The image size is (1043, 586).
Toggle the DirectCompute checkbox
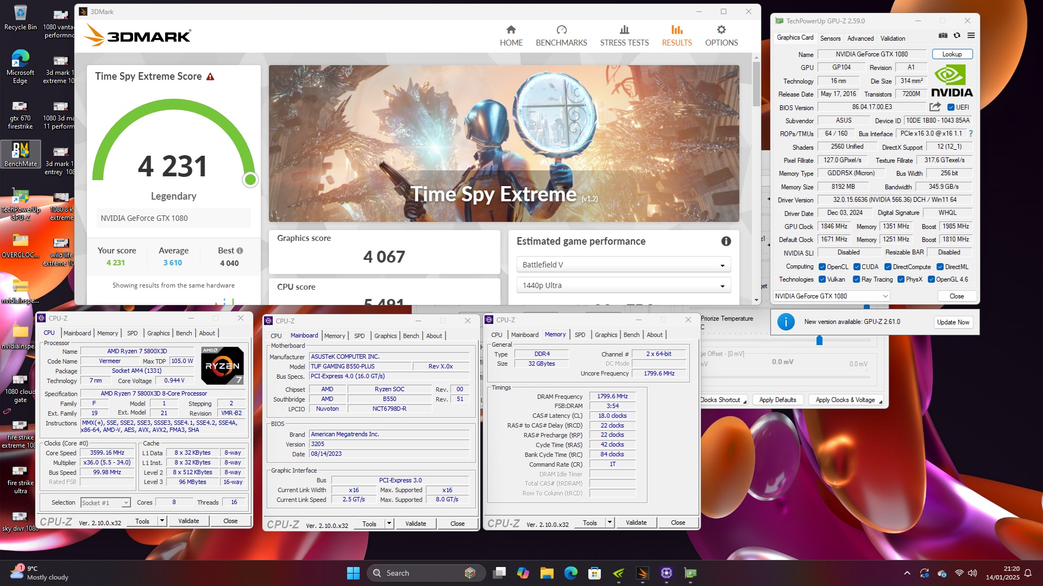[888, 267]
